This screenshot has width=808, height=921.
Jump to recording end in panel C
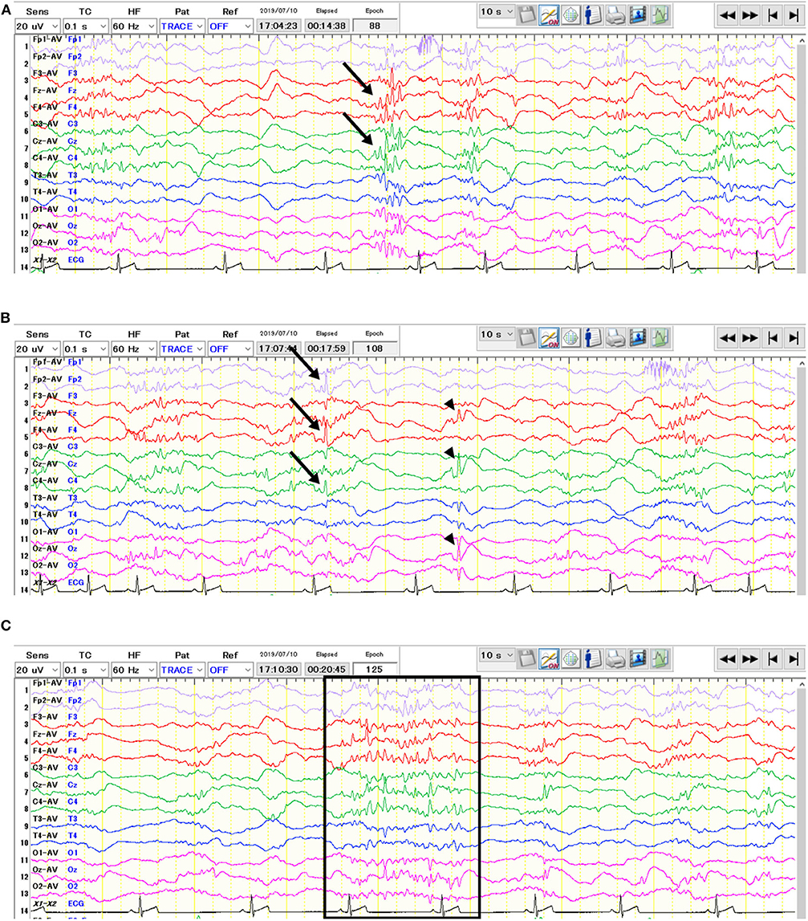pyautogui.click(x=794, y=658)
